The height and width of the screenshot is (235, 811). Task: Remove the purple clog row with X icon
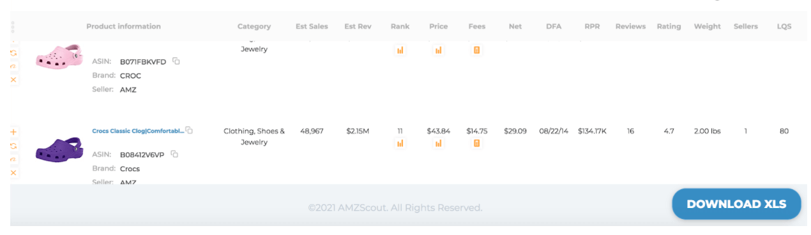13,172
